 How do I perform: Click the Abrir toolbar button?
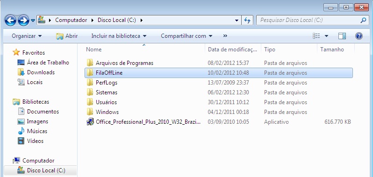point(67,36)
